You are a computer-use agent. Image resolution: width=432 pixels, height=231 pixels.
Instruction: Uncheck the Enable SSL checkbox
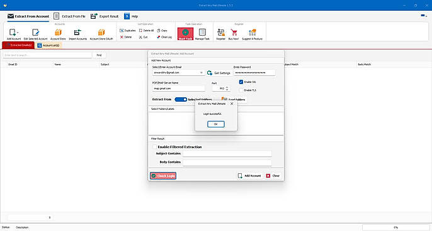[x=241, y=82]
